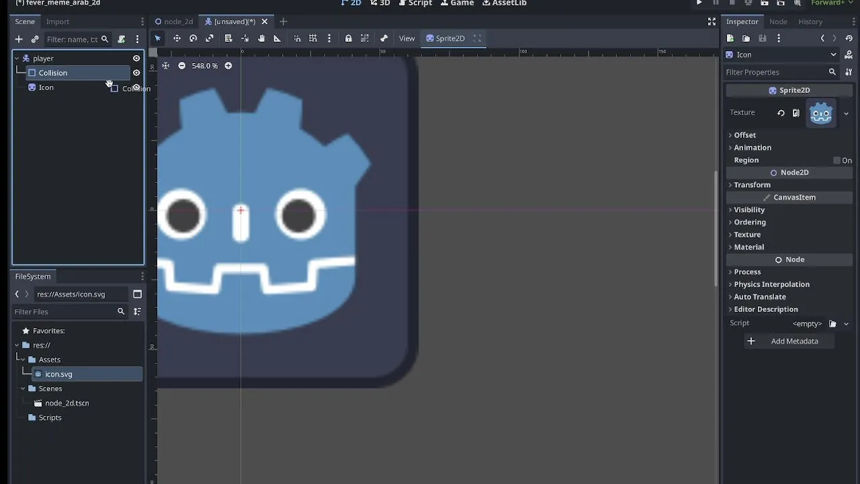Load an existing resource in Inspector

(746, 38)
